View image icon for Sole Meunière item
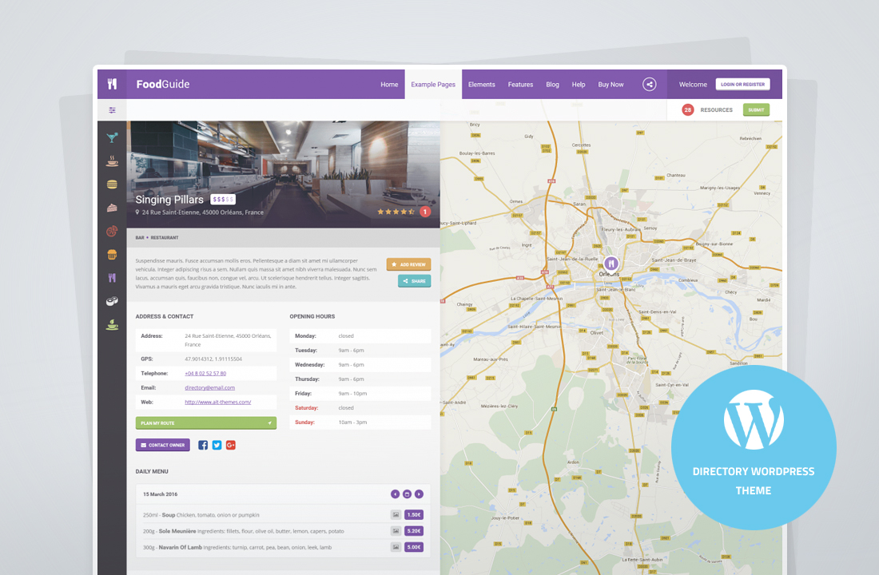 396,531
